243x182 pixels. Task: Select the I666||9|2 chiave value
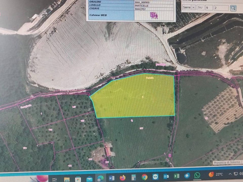140,9
